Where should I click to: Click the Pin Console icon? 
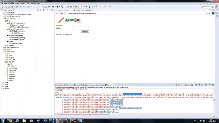(199, 85)
